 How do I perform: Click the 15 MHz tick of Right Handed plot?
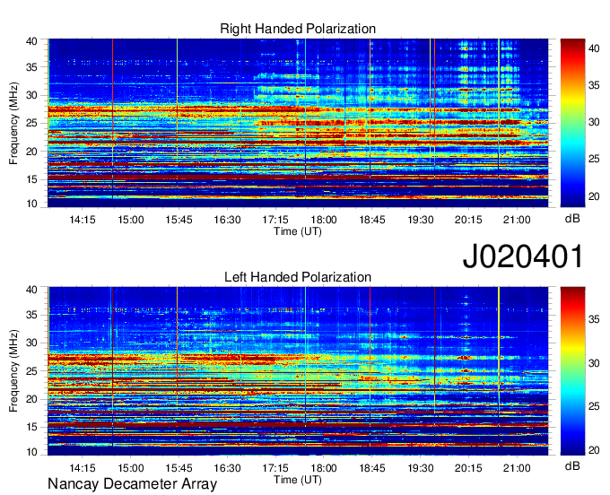[31, 179]
